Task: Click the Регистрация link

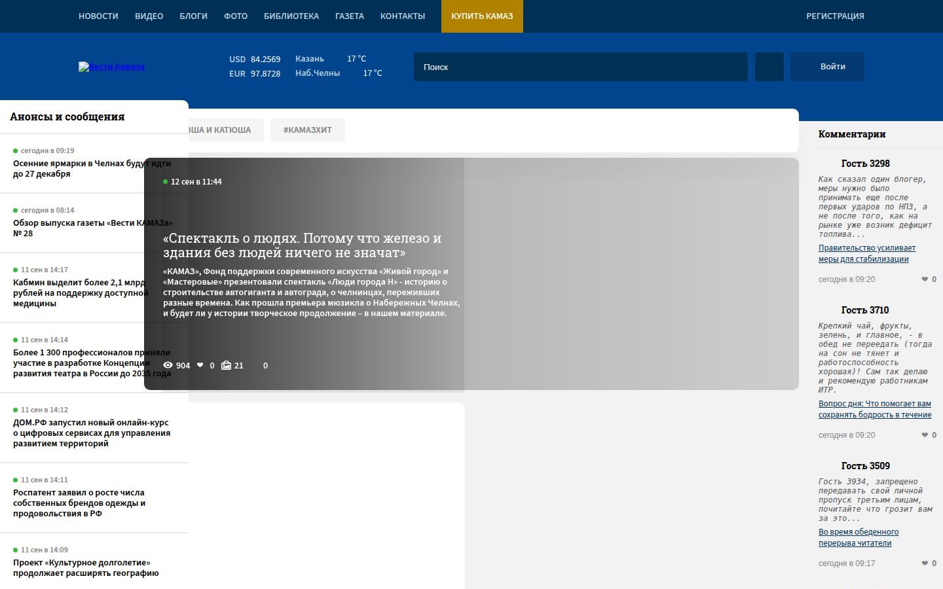Action: 835,16
